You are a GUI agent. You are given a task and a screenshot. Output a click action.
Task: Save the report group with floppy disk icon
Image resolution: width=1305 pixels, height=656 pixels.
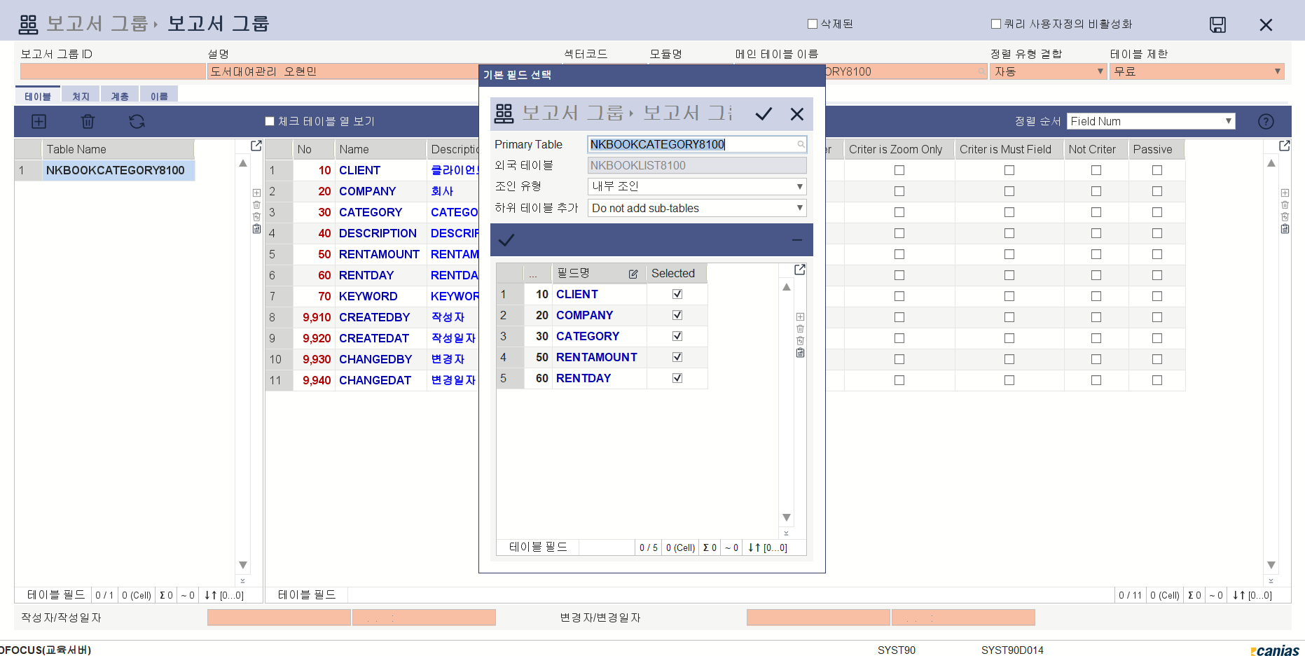pyautogui.click(x=1218, y=25)
